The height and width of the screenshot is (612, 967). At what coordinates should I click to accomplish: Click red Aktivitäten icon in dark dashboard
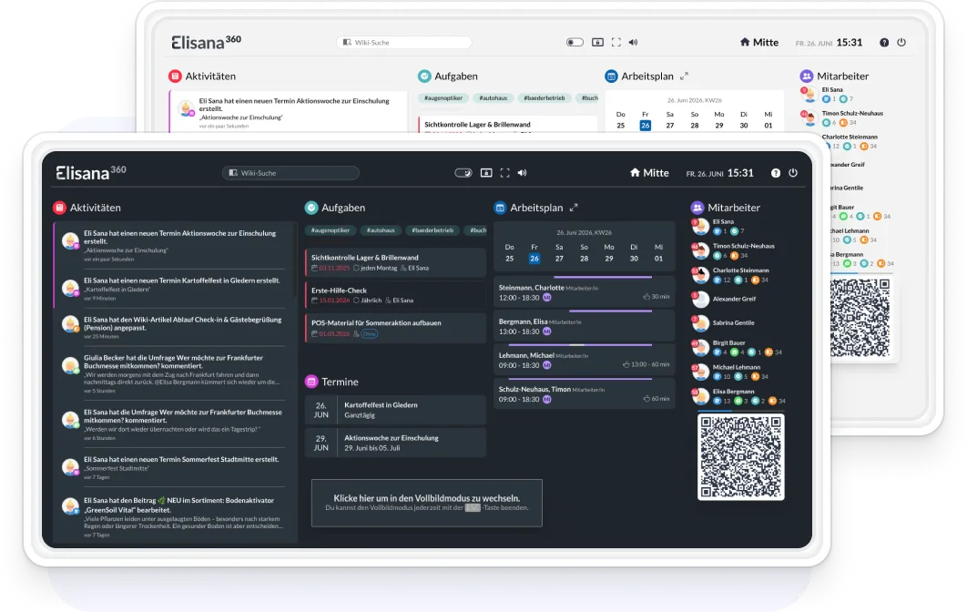[x=59, y=208]
